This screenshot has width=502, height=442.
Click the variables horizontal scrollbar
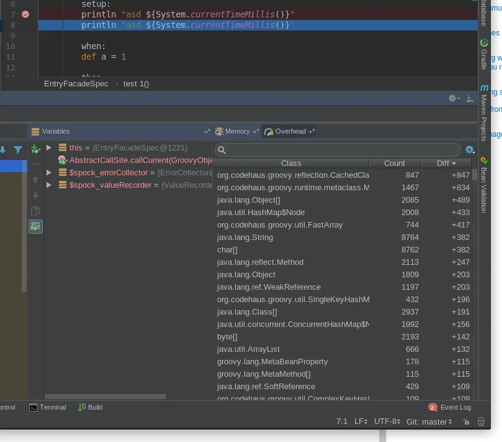(105, 397)
